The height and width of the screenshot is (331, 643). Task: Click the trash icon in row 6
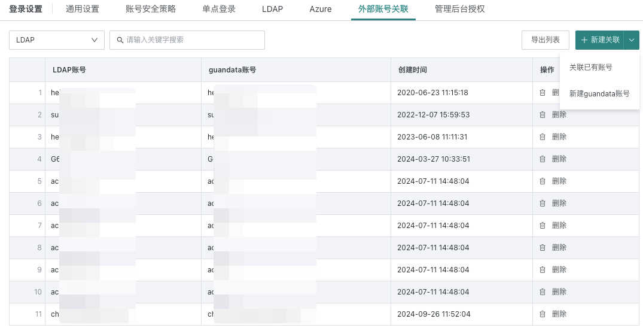click(543, 204)
